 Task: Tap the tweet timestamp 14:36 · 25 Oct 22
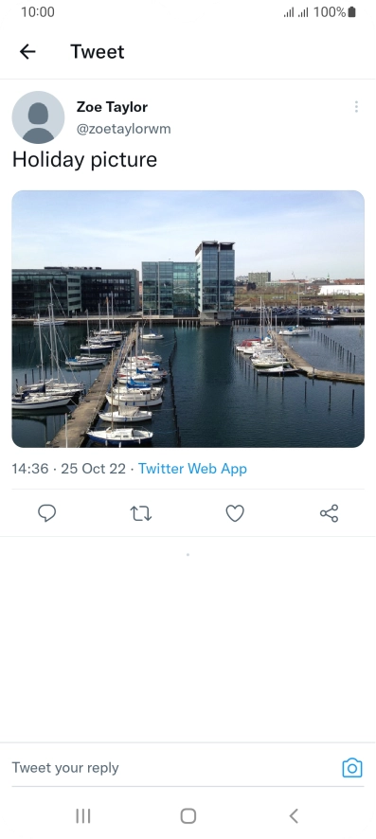68,469
